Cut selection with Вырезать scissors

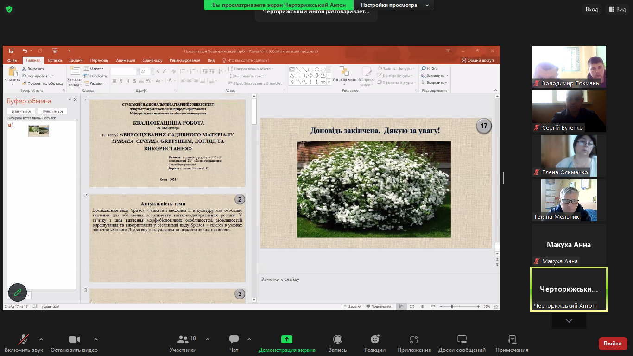[x=33, y=69]
